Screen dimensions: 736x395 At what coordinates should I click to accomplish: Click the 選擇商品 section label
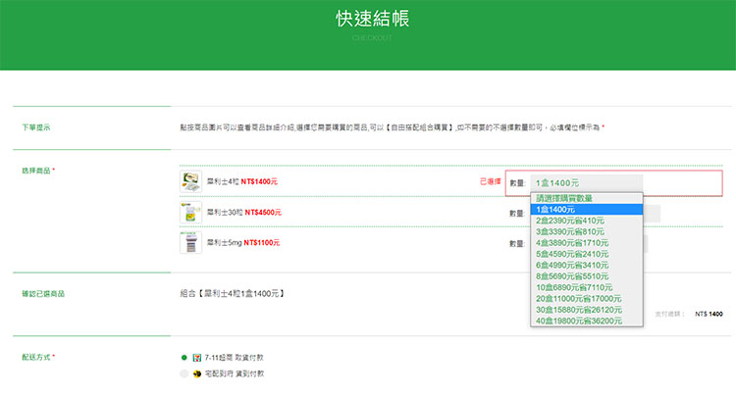[x=36, y=171]
